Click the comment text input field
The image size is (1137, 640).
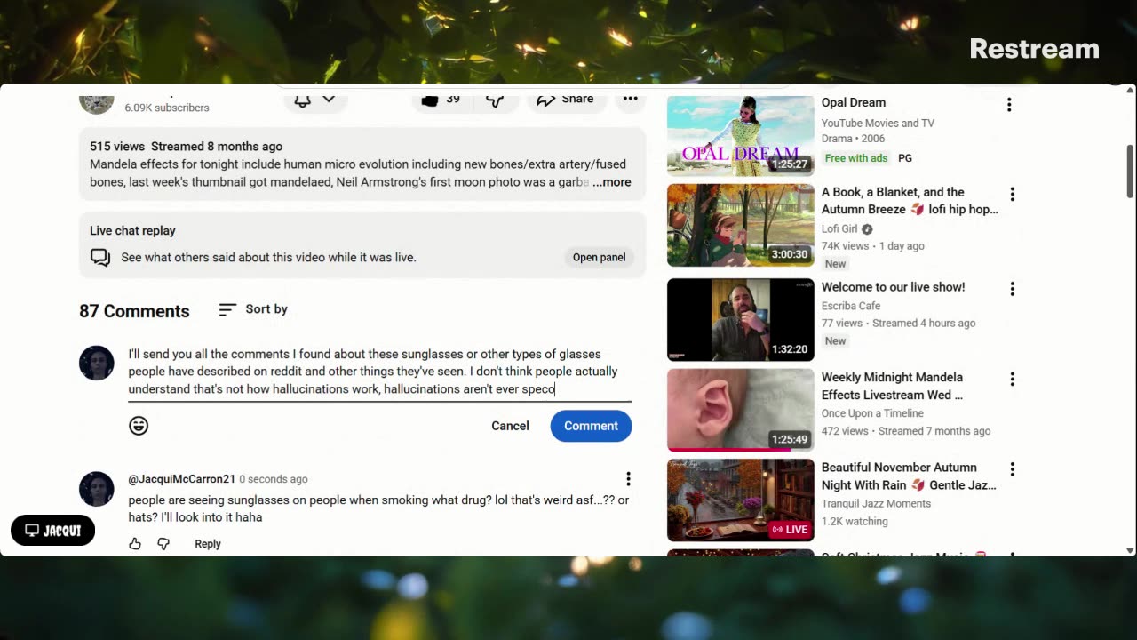(x=379, y=372)
